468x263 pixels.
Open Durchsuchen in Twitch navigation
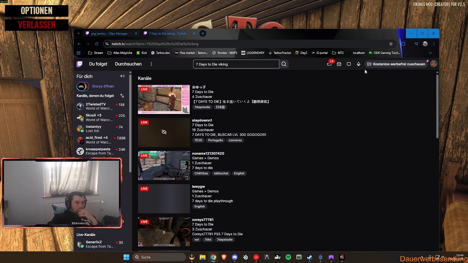tap(128, 64)
